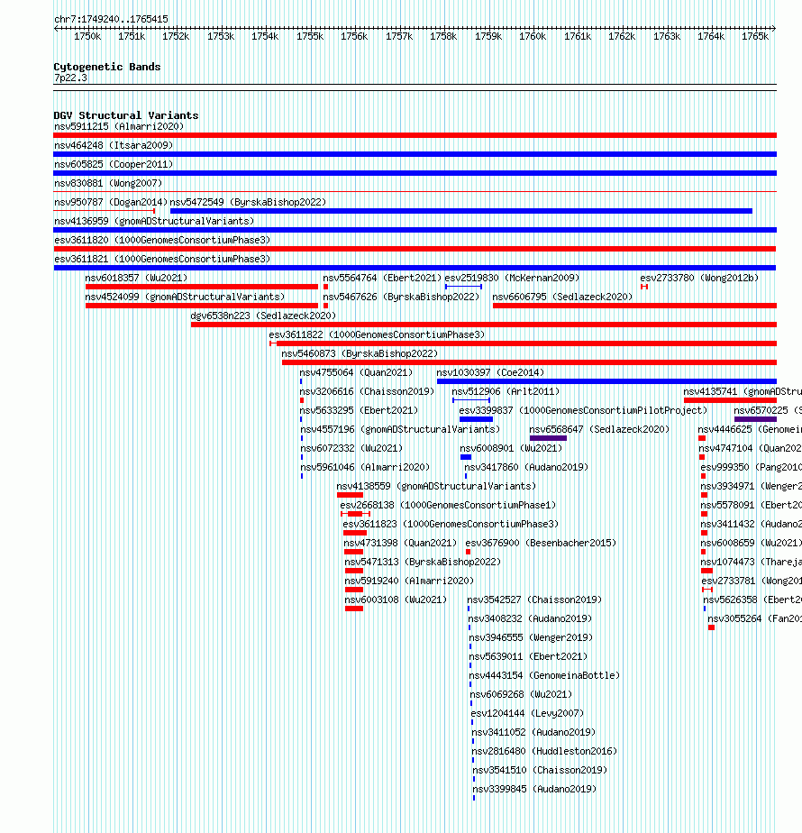Screen dimensions: 802x833
Task: Click esv2519830 (McKernan2009) label
Action: 512,278
